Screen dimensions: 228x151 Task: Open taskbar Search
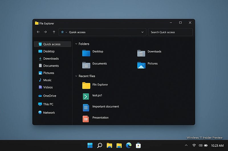click(99, 145)
